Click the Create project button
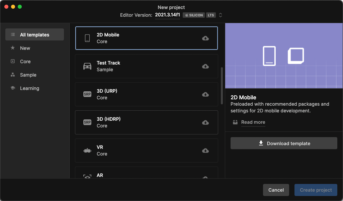 point(316,190)
